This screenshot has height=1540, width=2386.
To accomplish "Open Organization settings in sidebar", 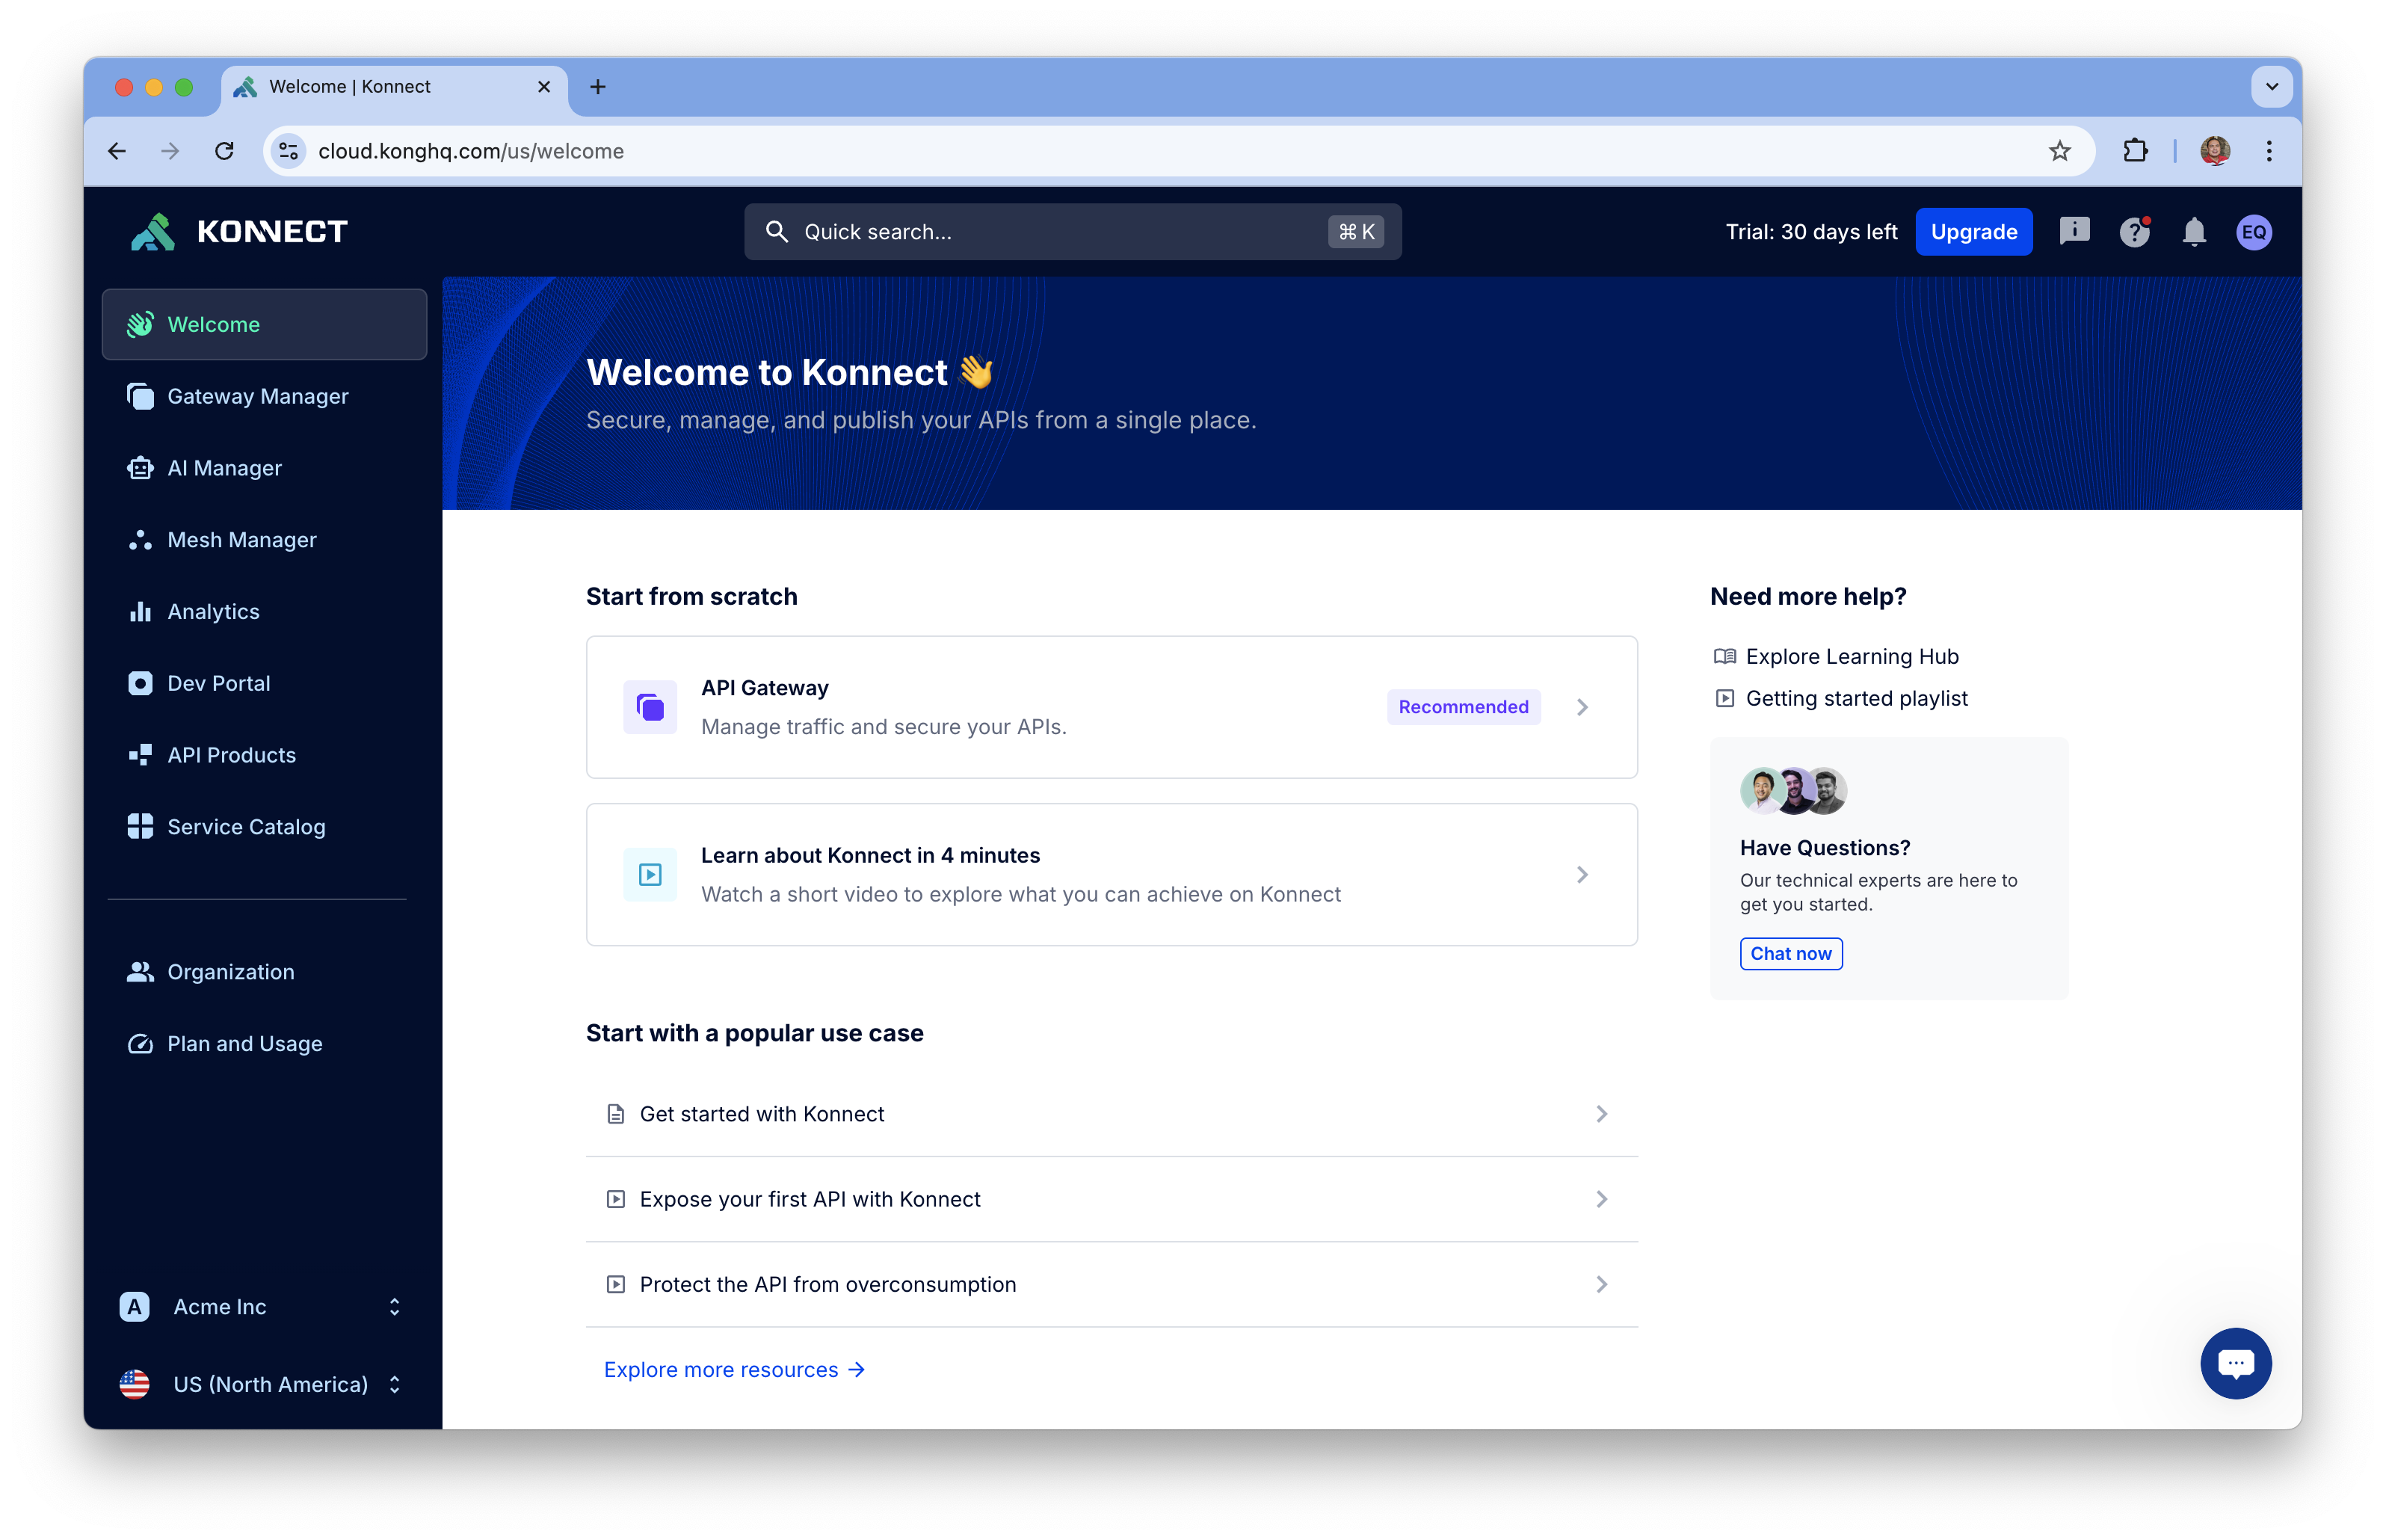I will click(x=264, y=972).
